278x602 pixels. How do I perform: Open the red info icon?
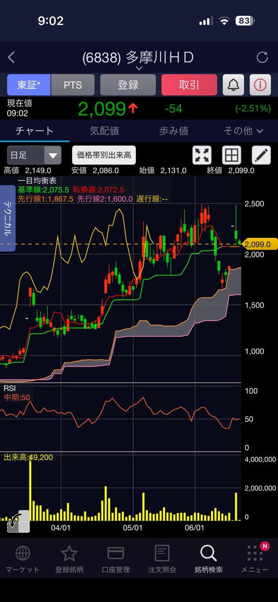(x=260, y=85)
